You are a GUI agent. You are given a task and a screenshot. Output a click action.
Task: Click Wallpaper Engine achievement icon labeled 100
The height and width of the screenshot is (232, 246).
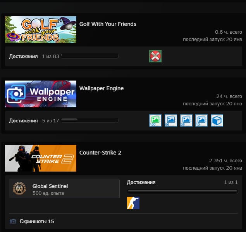(x=155, y=120)
